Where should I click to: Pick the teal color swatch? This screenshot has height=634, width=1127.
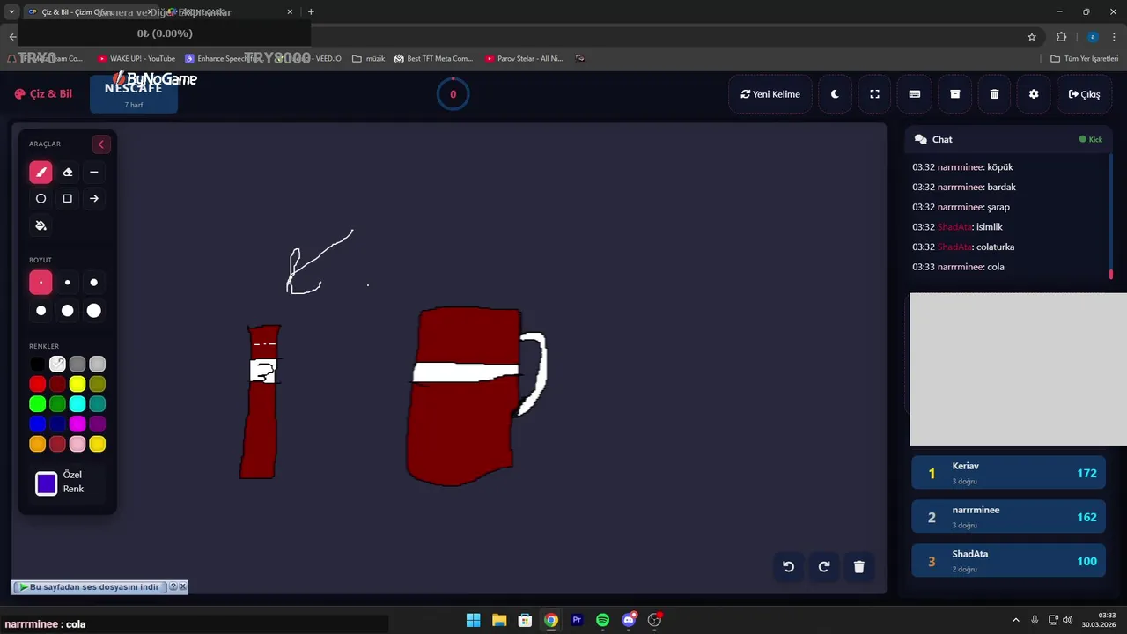(98, 404)
